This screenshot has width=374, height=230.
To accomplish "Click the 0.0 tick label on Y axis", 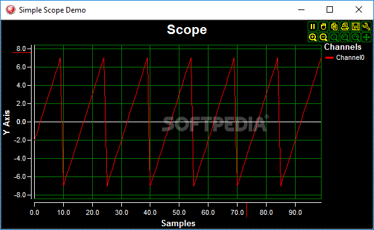I will pyautogui.click(x=21, y=122).
